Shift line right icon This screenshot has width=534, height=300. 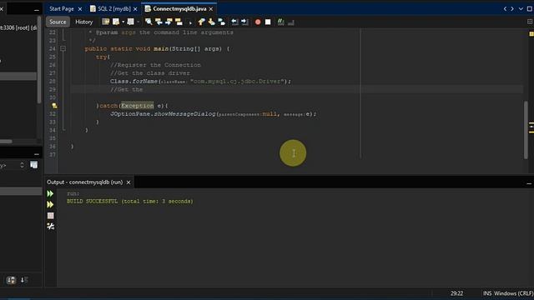(x=244, y=22)
